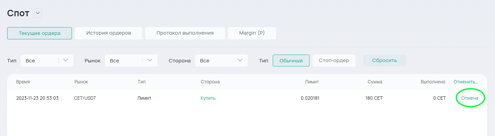
Task: Open История ордеров tab
Action: point(108,33)
